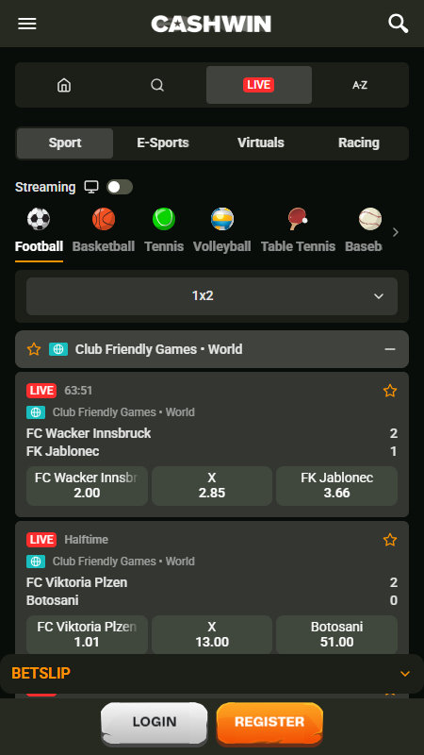Select the Basketball sport icon
424x755 pixels.
point(104,219)
